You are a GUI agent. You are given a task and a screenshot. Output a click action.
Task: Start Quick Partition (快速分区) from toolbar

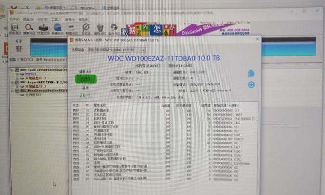pos(57,29)
